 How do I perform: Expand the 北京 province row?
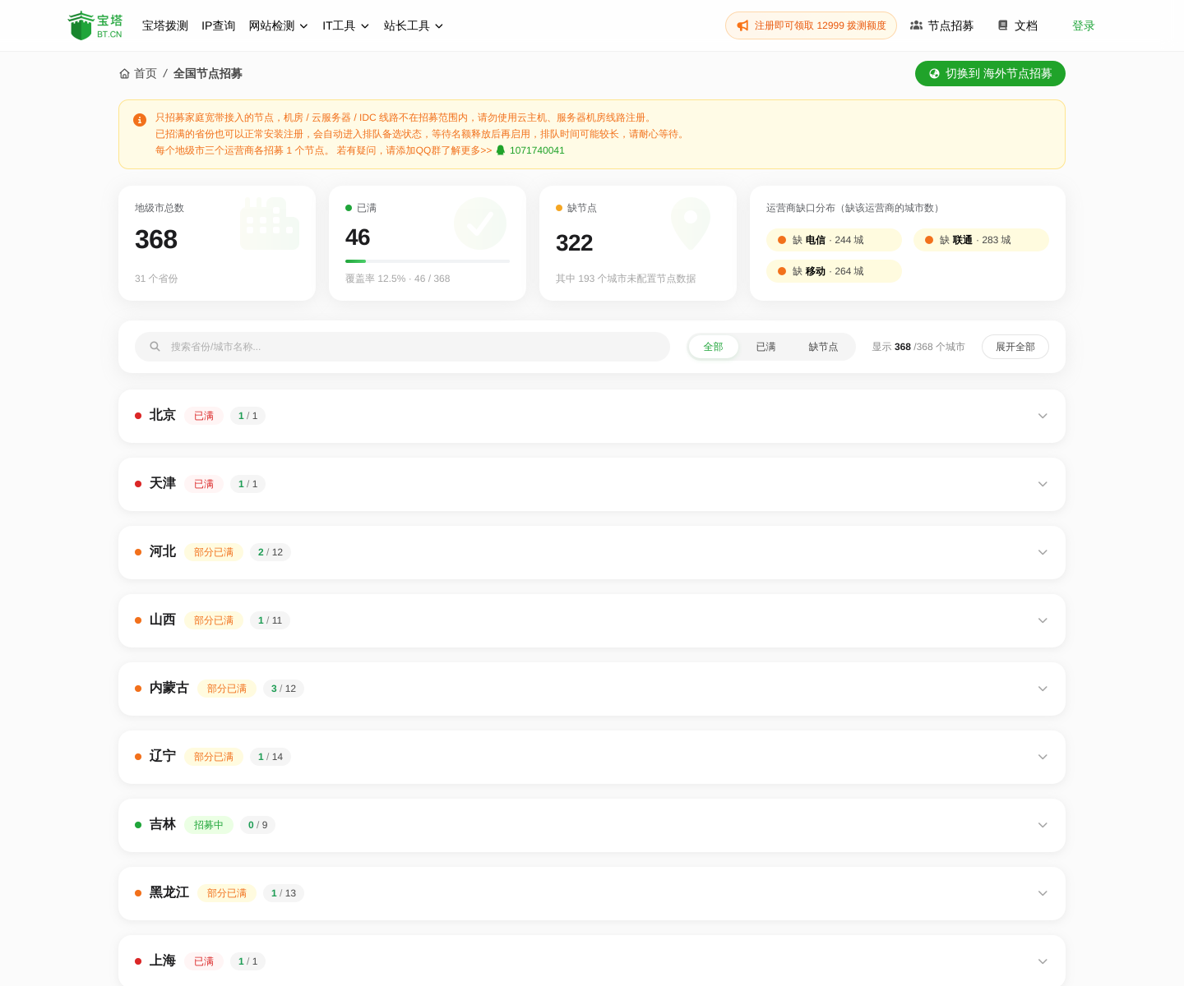[x=592, y=416]
